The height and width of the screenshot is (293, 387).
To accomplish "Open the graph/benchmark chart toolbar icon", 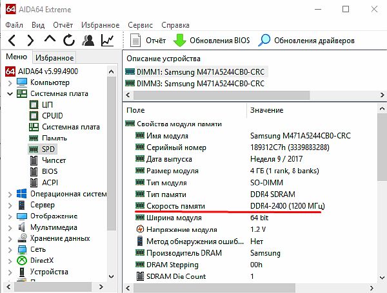I will [108, 40].
